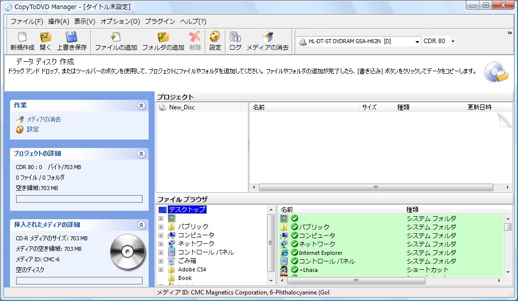Expand the パブリック tree node
This screenshot has height=301, width=518.
point(161,227)
